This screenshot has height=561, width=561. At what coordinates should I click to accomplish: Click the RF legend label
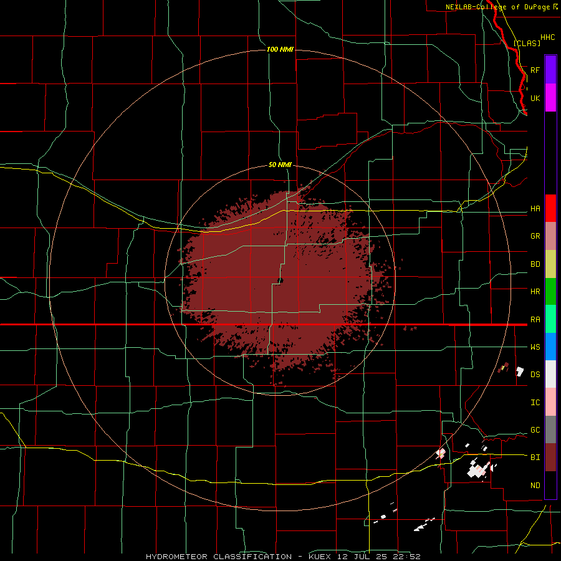[535, 70]
